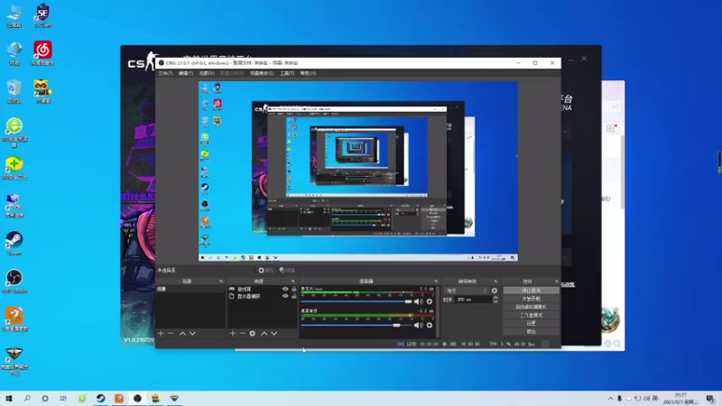Click the audio mixer vertical scrollbar

[x=438, y=311]
